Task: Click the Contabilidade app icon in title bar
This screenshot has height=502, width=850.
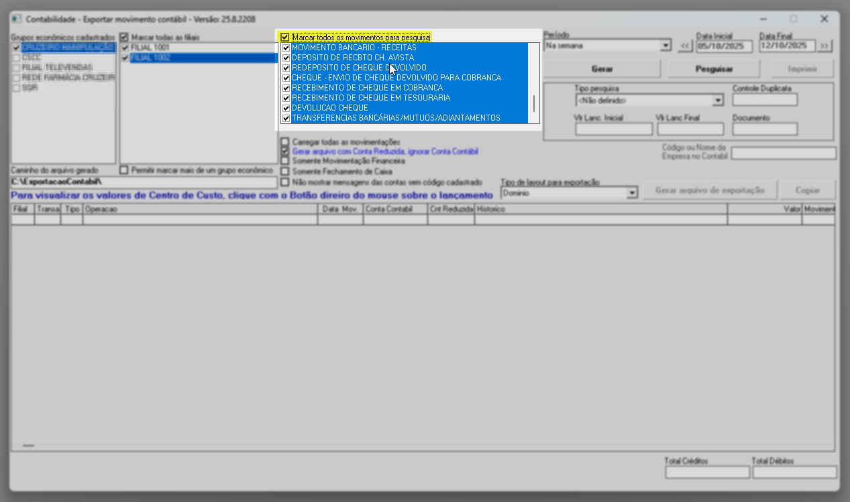Action: (17, 19)
